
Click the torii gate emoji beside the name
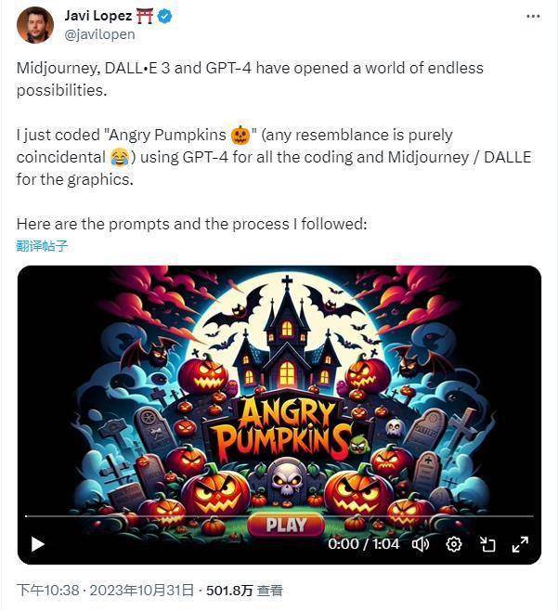[x=145, y=16]
